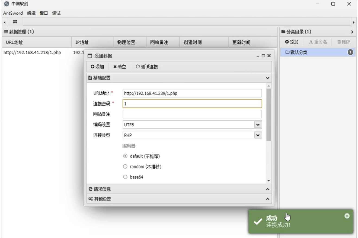This screenshot has height=238, width=358.
Task: Click the 删除 category button
Action: pyautogui.click(x=344, y=42)
